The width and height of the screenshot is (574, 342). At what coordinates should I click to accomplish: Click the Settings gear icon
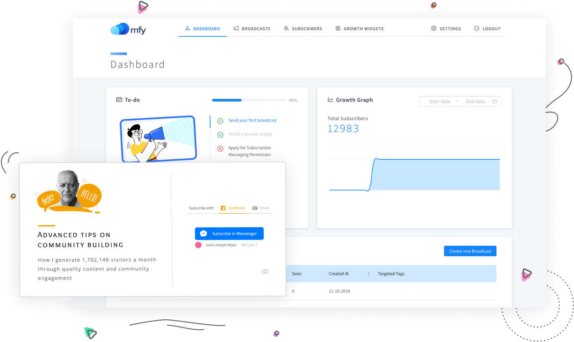pyautogui.click(x=434, y=29)
